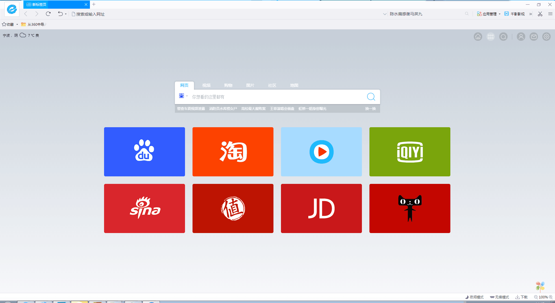This screenshot has width=555, height=303.
Task: Open the Tmall cat shortcut tile
Action: point(410,208)
